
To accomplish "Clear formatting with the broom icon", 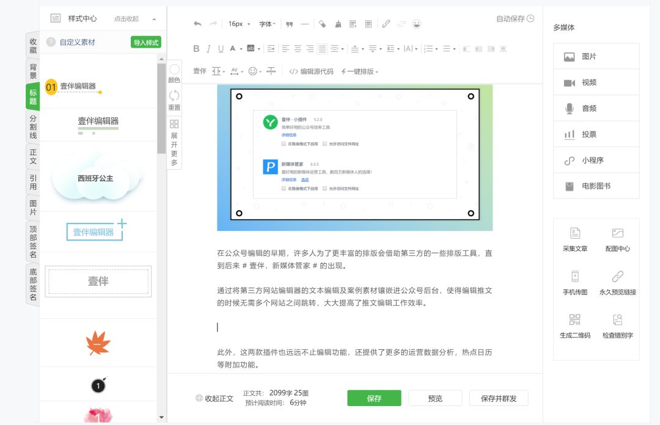I will tap(338, 24).
